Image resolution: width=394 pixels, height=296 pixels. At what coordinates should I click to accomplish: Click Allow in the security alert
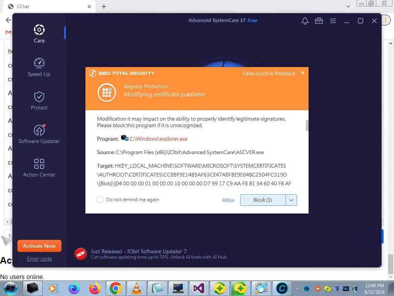click(228, 200)
